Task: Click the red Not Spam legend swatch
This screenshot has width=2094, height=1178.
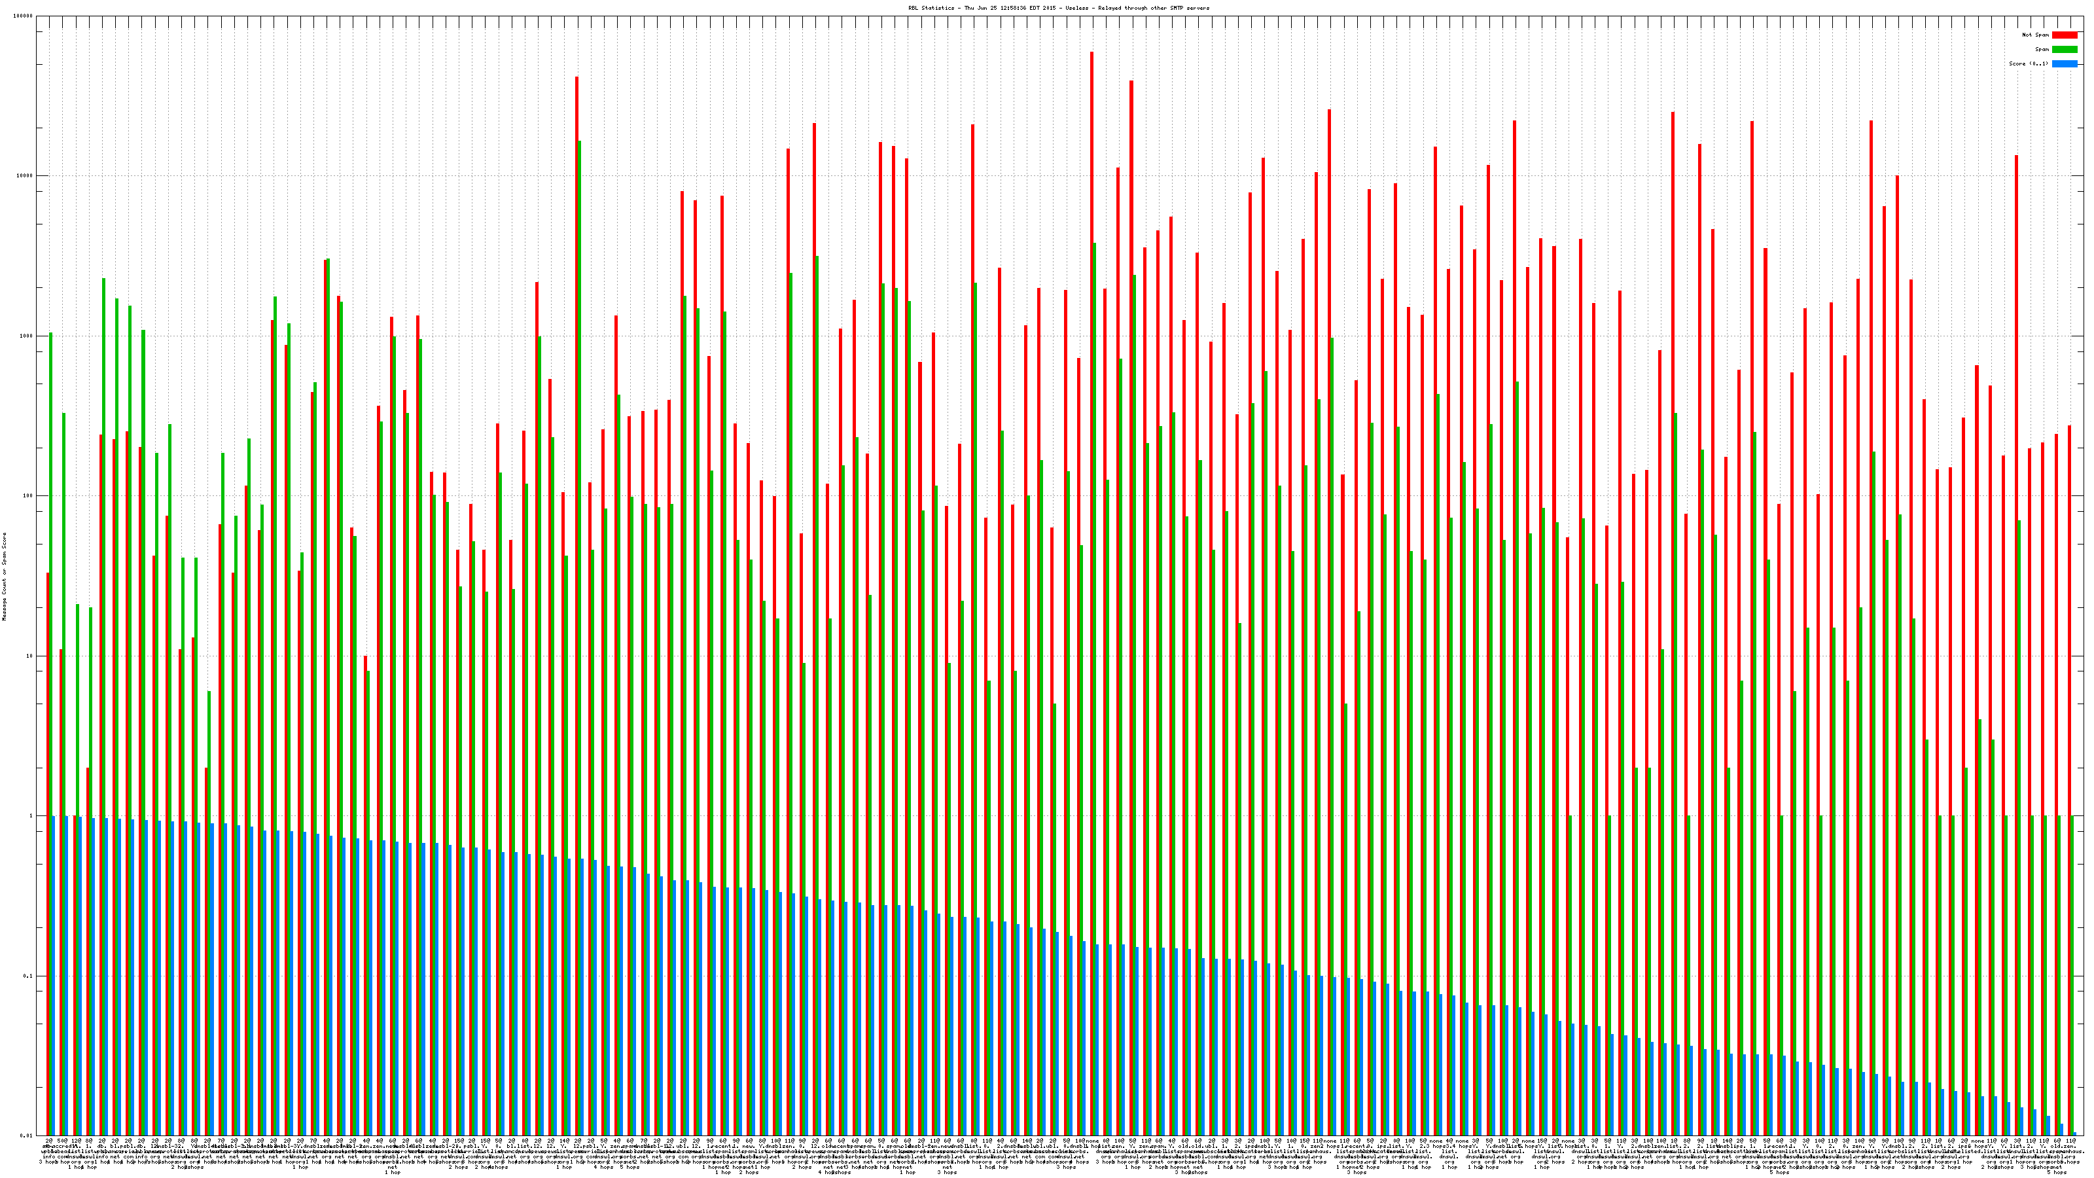Action: coord(2064,35)
